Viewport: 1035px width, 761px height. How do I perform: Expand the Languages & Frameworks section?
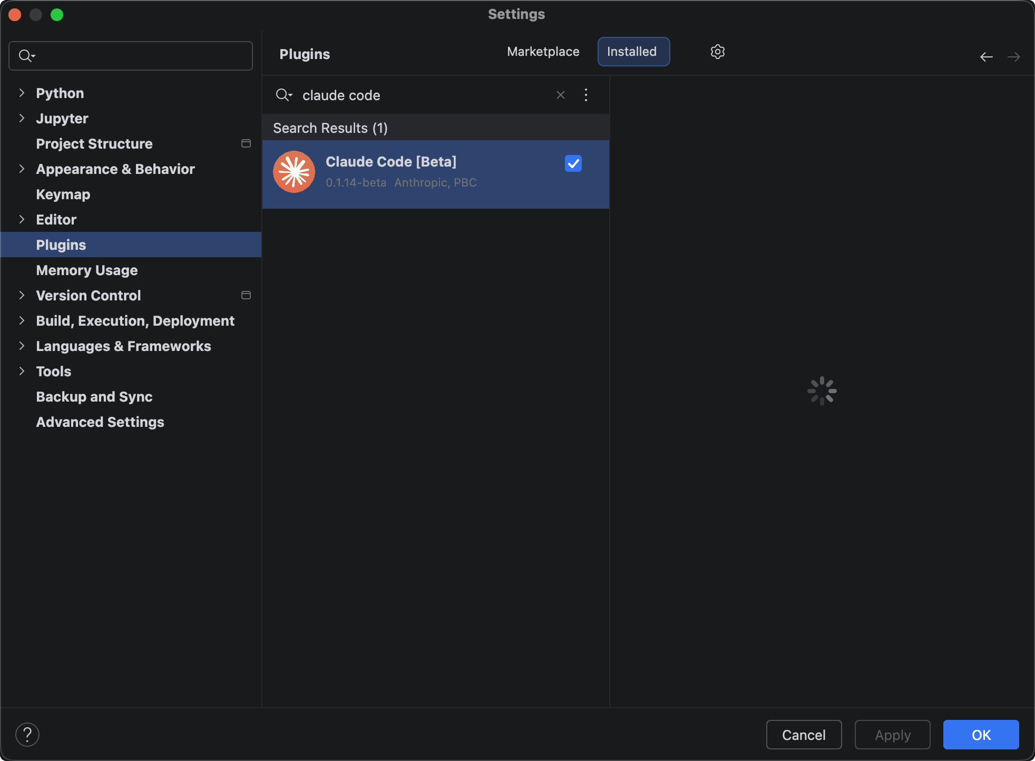pyautogui.click(x=22, y=346)
